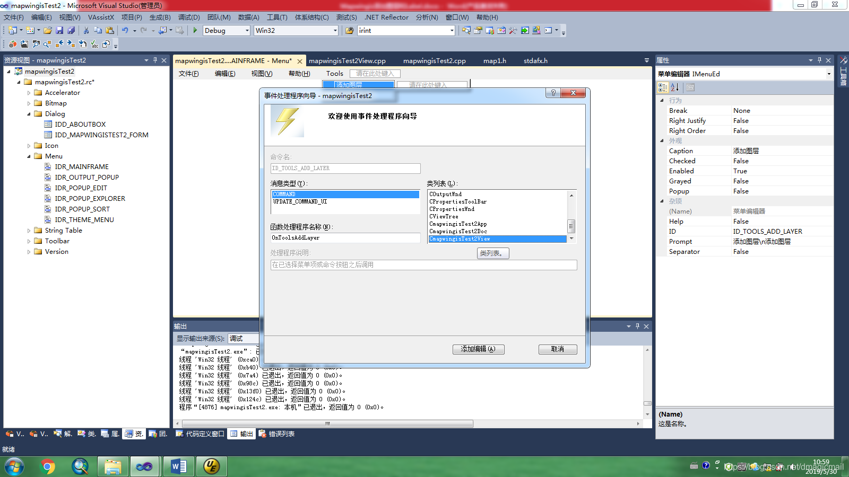This screenshot has width=849, height=477.
Task: Click the Copy toolbar icon
Action: [98, 30]
